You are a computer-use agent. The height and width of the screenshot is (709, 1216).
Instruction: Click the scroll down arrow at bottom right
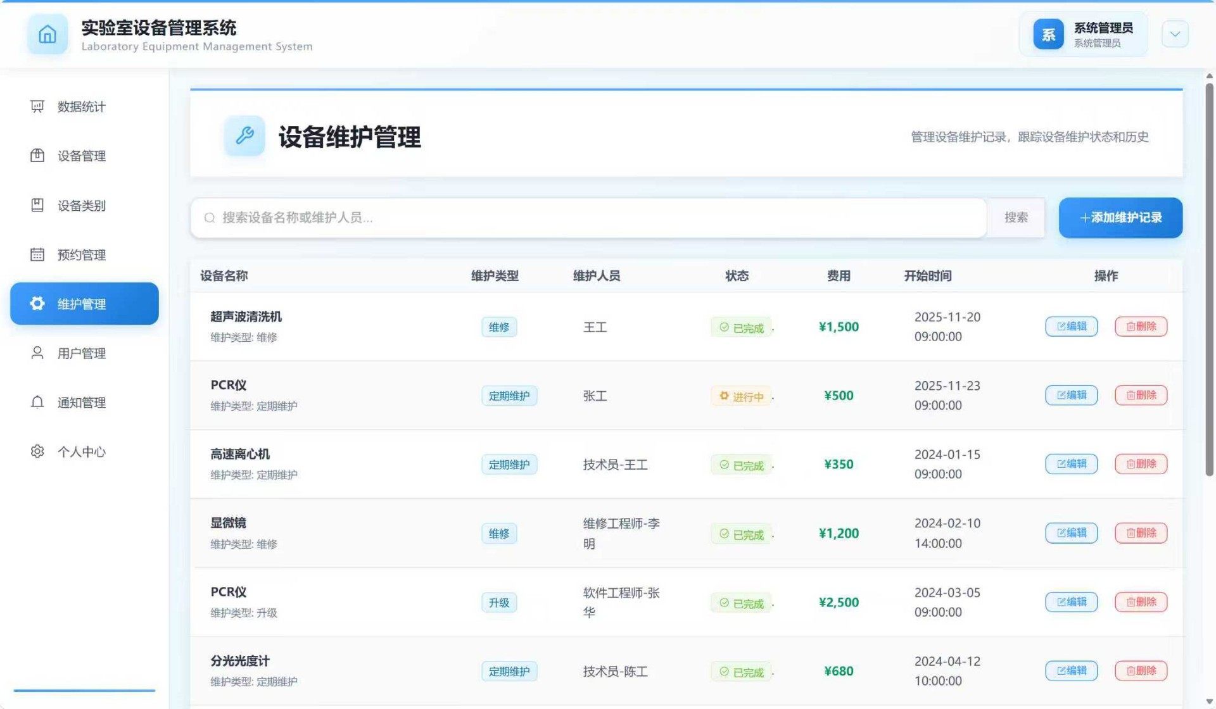[1209, 701]
